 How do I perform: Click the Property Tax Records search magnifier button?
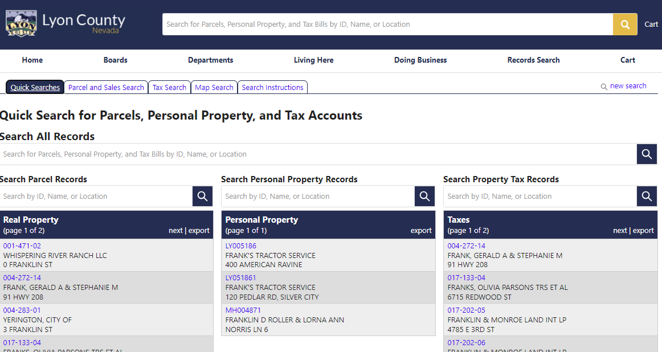[x=647, y=197]
